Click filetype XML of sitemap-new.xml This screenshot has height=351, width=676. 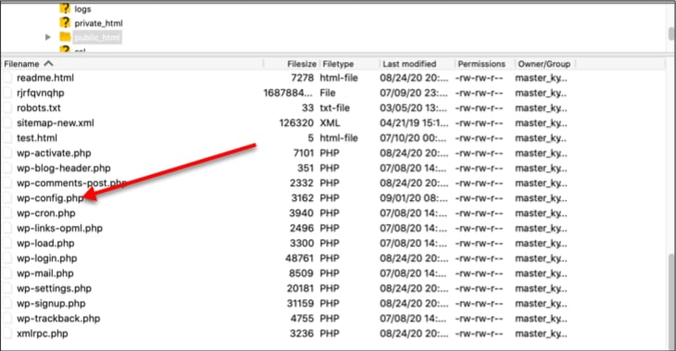point(330,123)
